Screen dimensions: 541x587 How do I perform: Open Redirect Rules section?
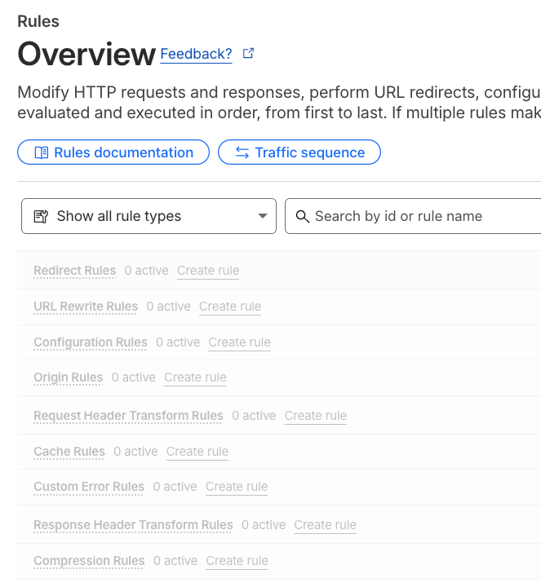tap(75, 271)
